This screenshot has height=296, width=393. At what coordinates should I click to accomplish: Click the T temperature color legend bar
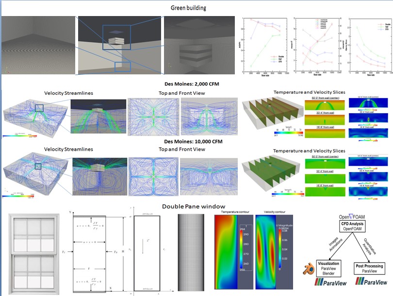241,249
